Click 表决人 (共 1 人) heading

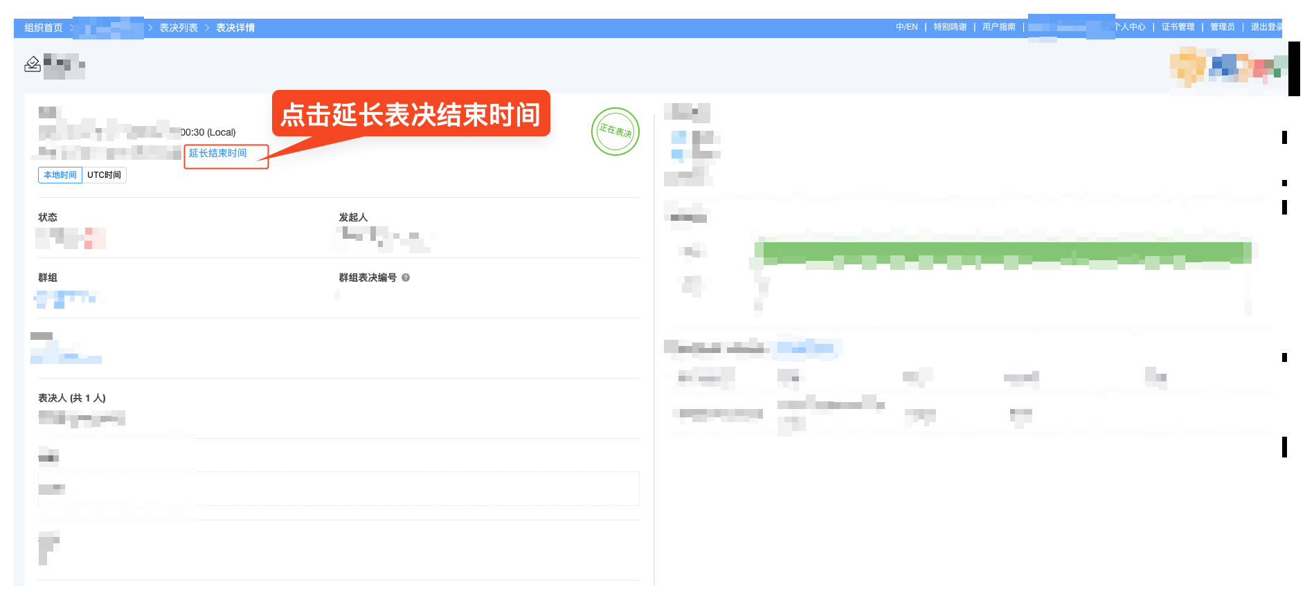(72, 398)
